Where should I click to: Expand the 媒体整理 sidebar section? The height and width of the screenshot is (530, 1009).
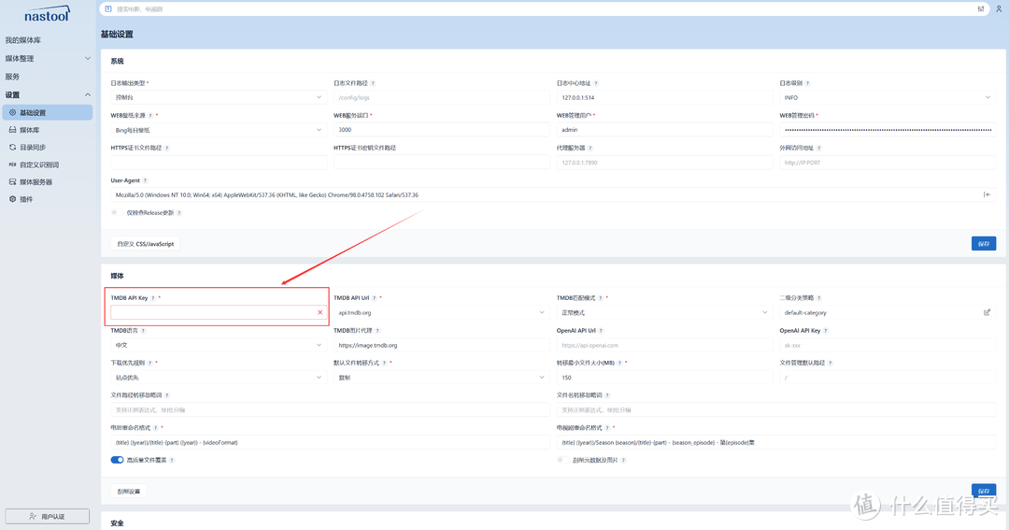47,58
